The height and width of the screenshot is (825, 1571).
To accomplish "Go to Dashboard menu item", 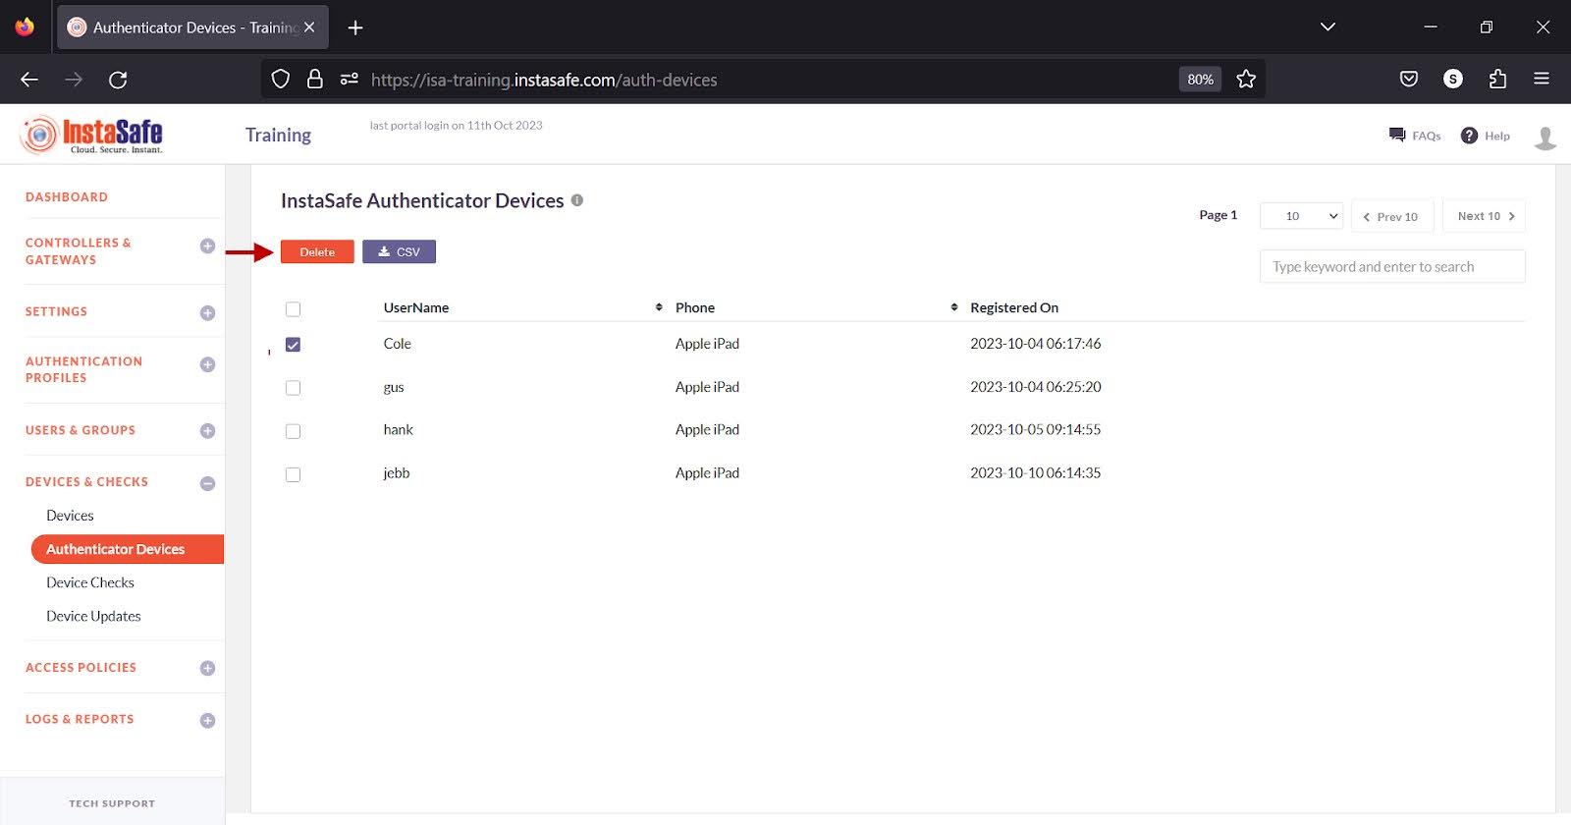I will click(x=67, y=197).
